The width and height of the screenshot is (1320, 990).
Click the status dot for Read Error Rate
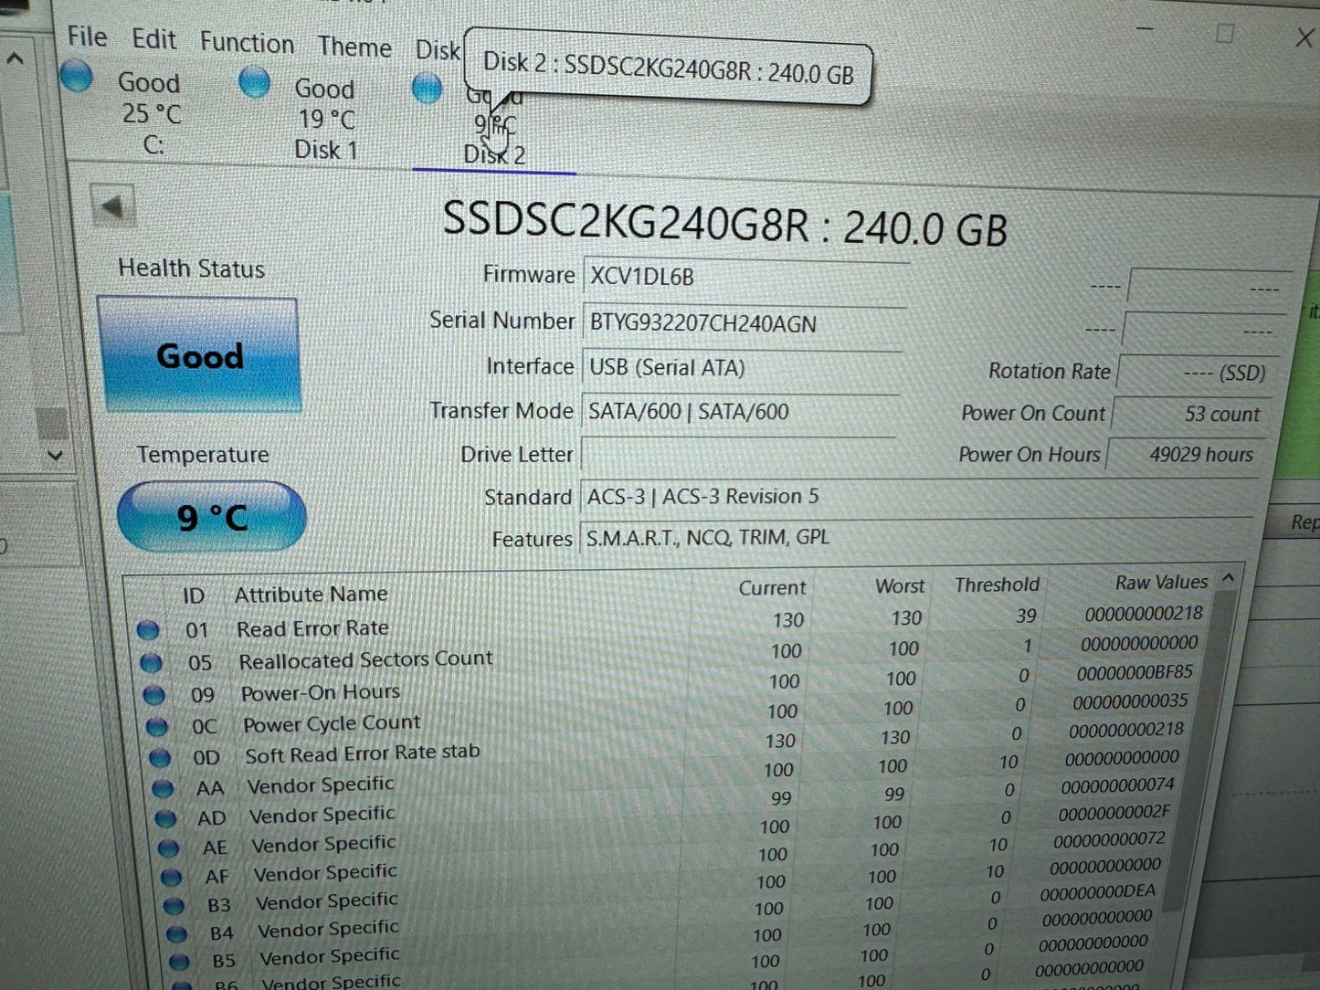click(x=148, y=630)
